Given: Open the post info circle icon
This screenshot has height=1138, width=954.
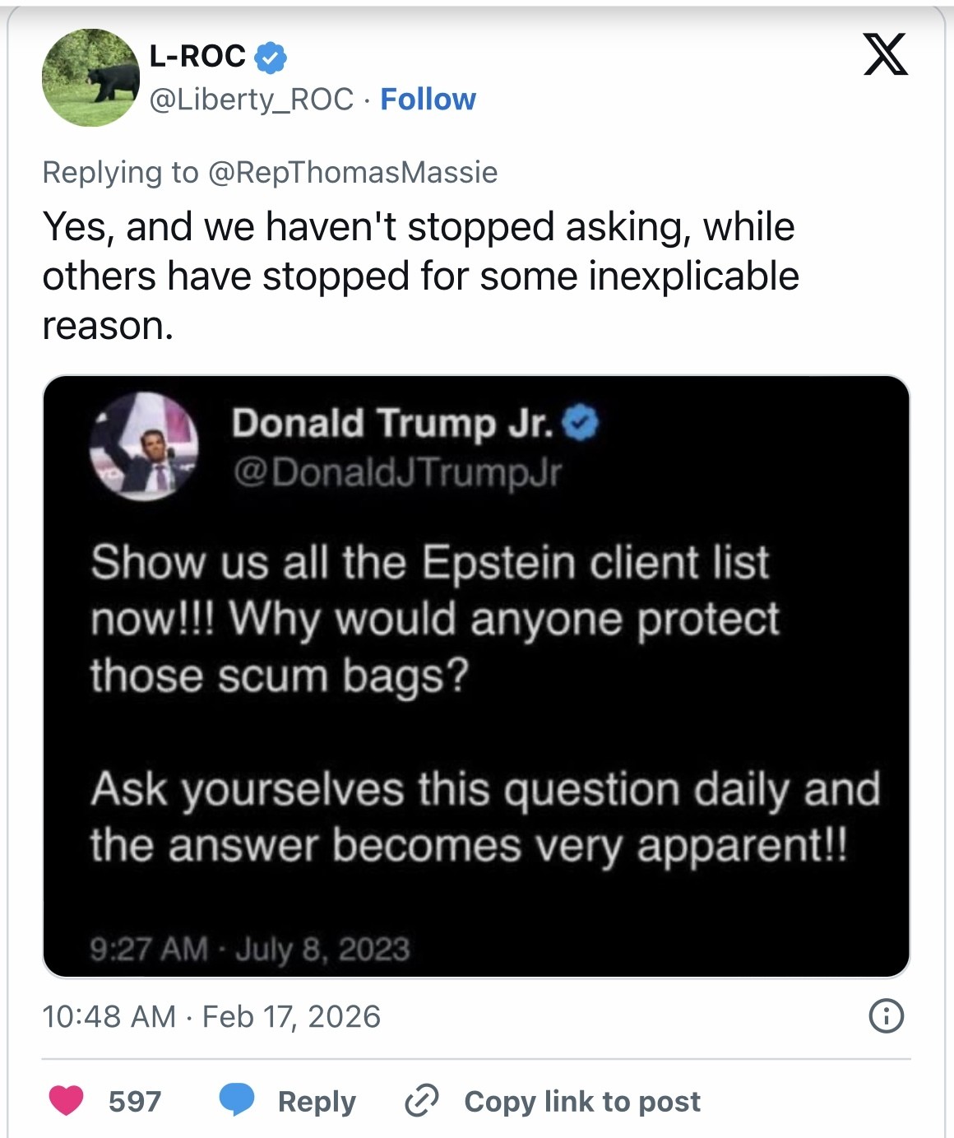Looking at the screenshot, I should [886, 1016].
